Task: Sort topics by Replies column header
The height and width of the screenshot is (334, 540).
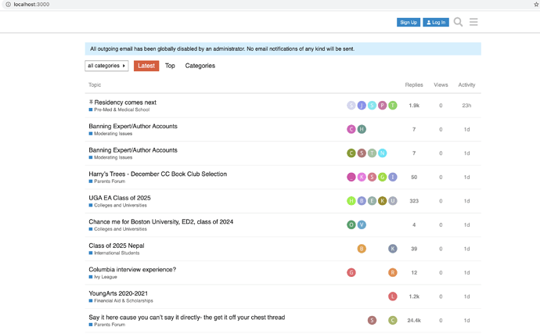Action: pos(414,84)
